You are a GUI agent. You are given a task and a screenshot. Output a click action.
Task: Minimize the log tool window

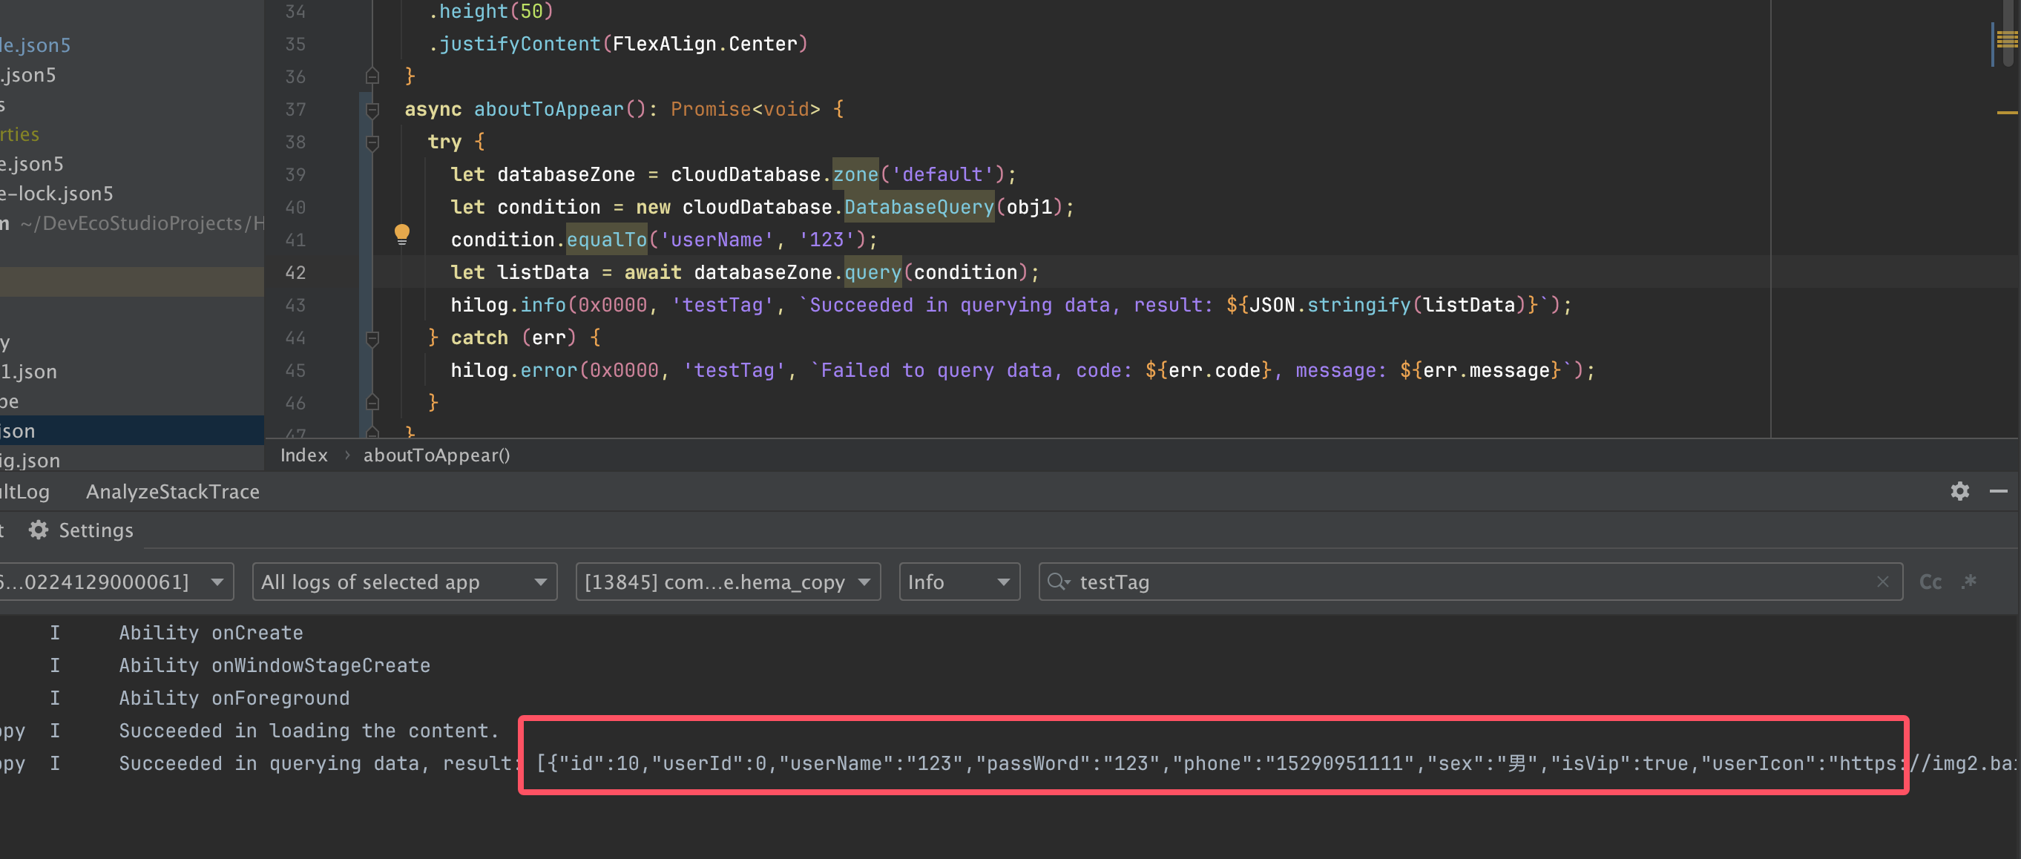[x=1998, y=491]
